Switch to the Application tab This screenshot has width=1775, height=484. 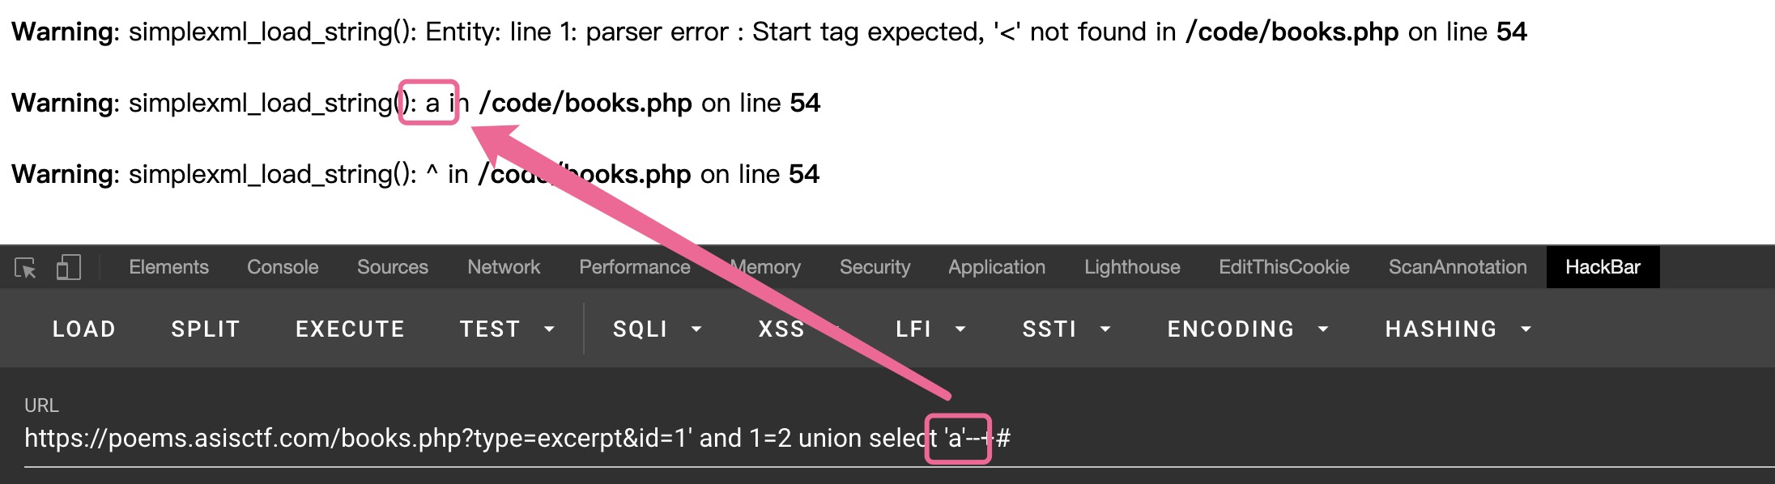coord(997,267)
